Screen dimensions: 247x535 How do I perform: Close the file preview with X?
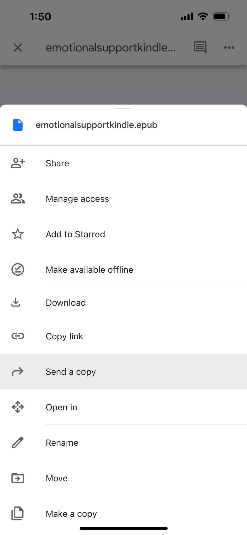point(18,48)
